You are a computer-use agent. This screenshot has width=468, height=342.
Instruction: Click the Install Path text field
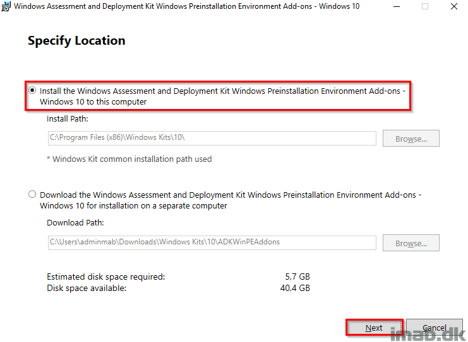click(x=212, y=138)
